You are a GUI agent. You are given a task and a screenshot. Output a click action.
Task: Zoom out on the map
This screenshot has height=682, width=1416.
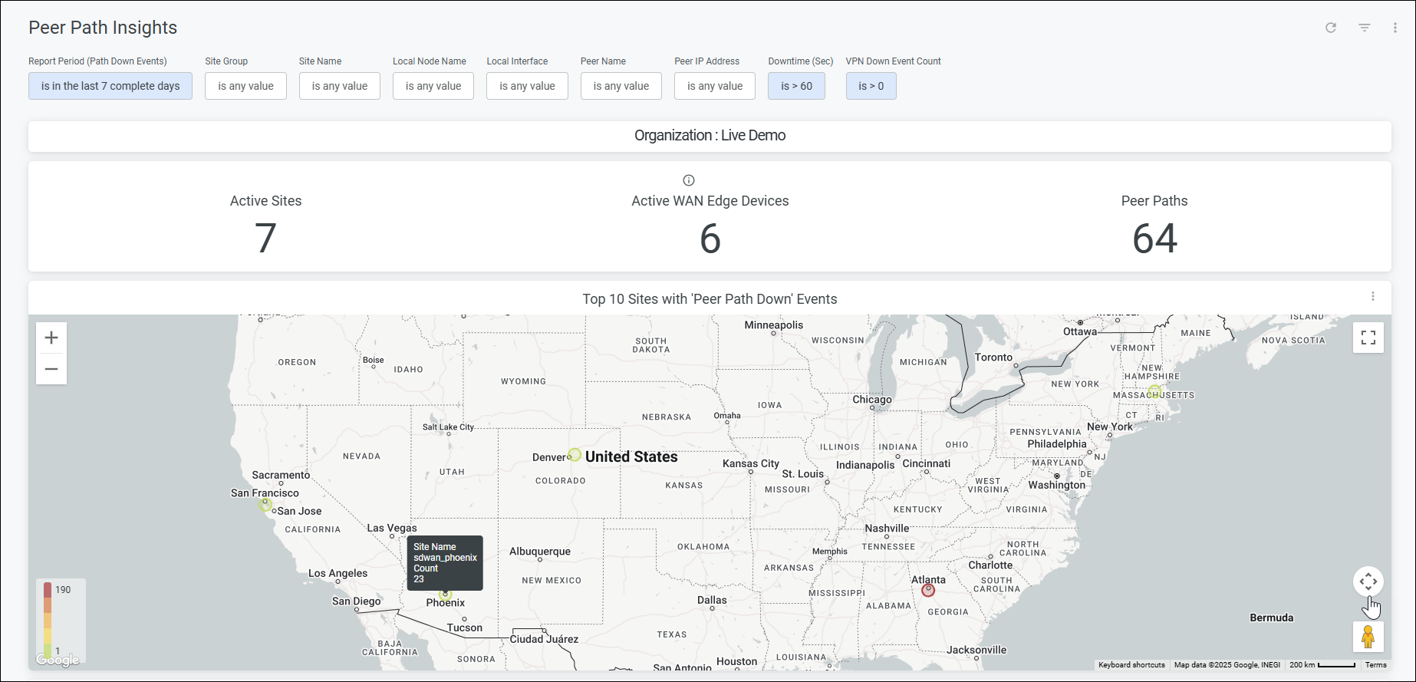pyautogui.click(x=51, y=369)
